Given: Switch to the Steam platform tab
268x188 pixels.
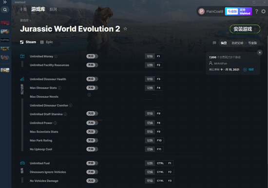Looking at the screenshot, I should coord(28,42).
